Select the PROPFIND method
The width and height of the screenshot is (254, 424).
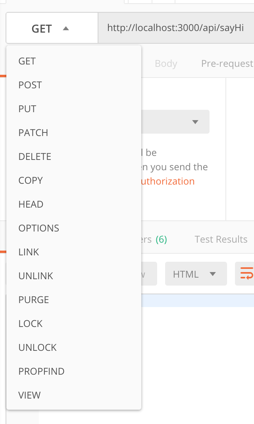41,371
